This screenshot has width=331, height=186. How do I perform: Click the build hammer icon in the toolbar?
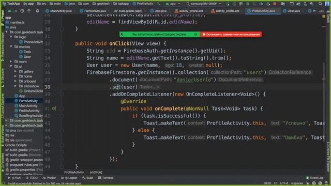coord(159,4)
